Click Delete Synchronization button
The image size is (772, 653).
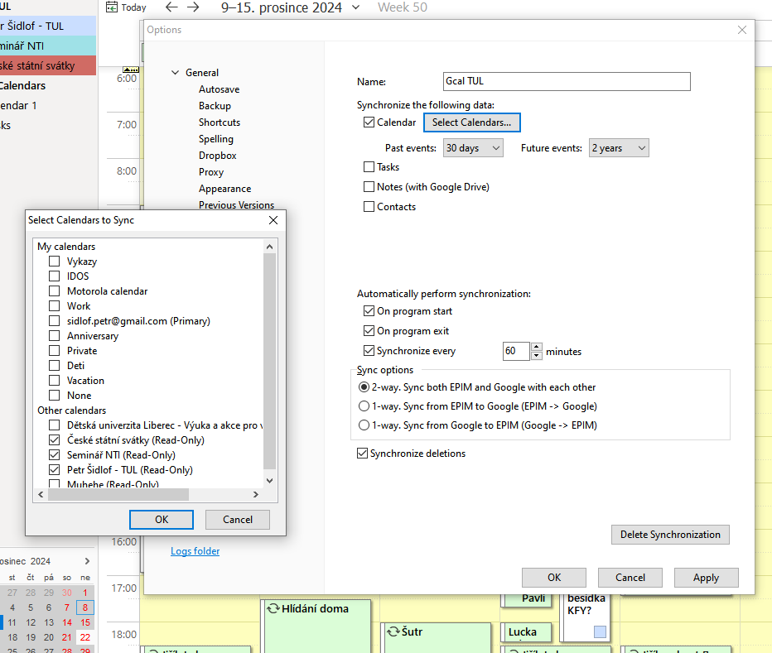point(670,535)
